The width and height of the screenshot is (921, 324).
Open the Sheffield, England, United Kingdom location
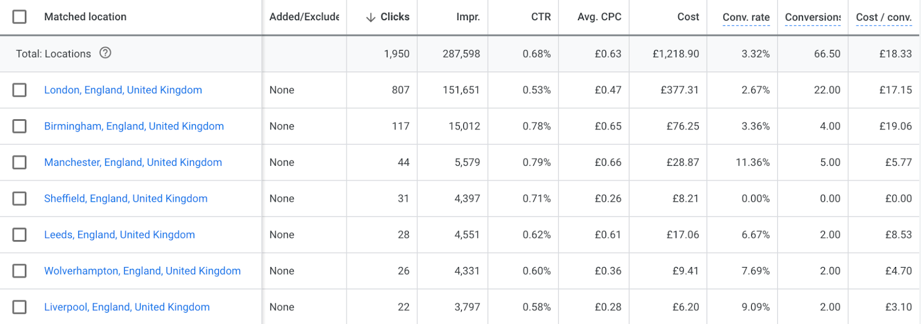[x=125, y=199]
